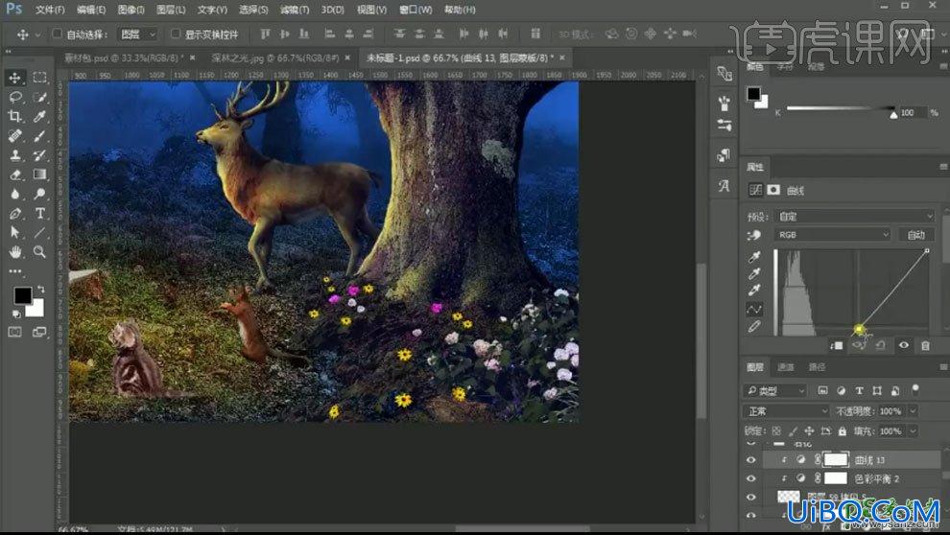Change screen mode icon in toolbox

coord(40,332)
